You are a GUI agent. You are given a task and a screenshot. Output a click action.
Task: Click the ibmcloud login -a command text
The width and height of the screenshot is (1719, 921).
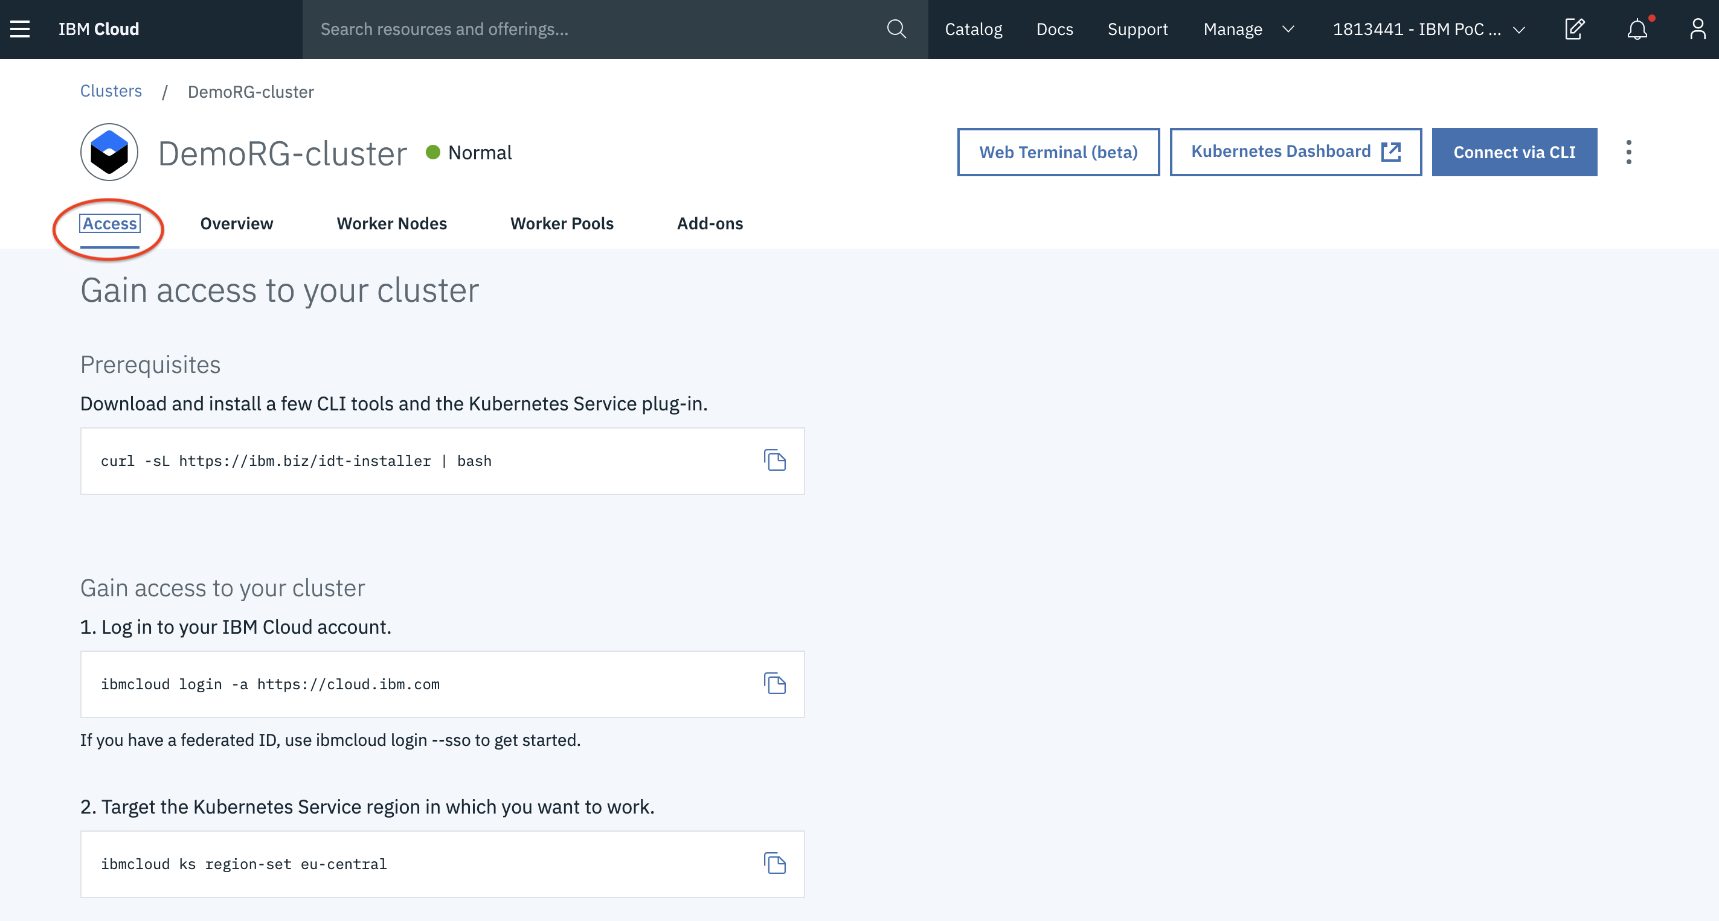coord(270,684)
